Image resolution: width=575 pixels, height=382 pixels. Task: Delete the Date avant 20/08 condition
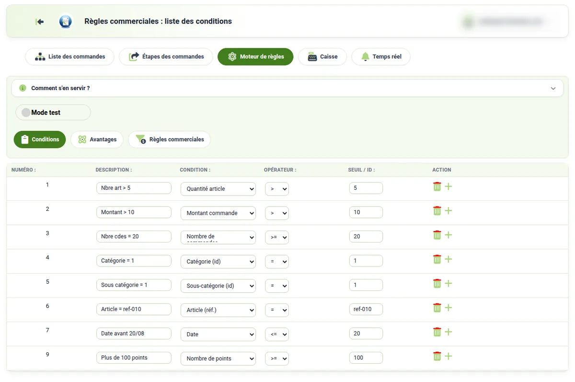[x=437, y=332]
